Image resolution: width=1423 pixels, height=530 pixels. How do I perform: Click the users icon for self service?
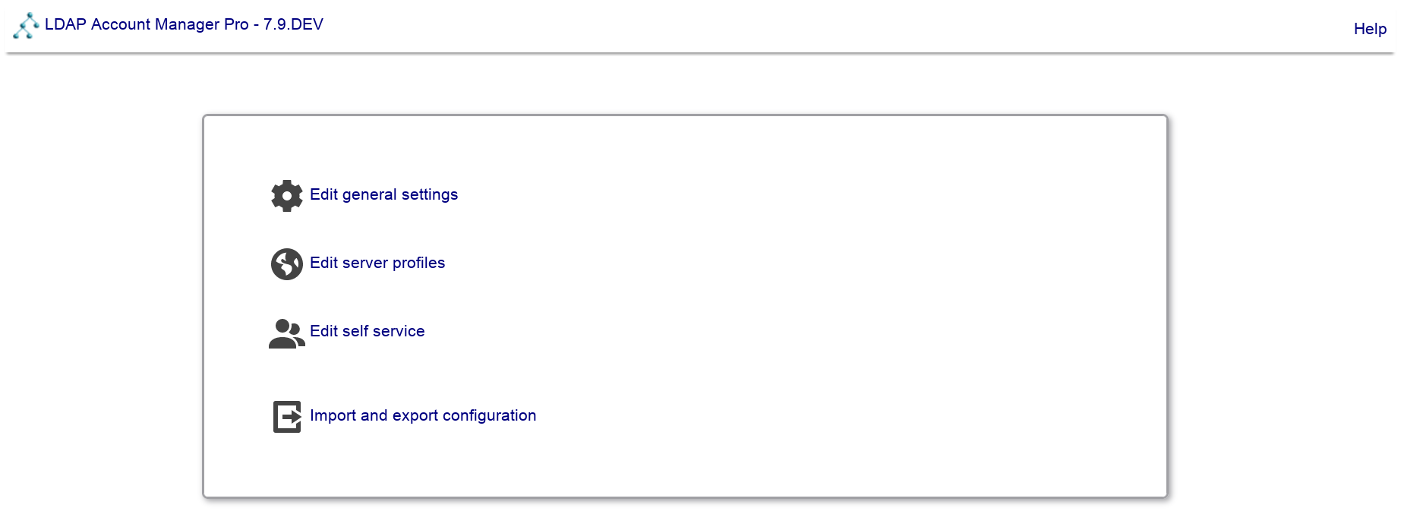coord(287,333)
